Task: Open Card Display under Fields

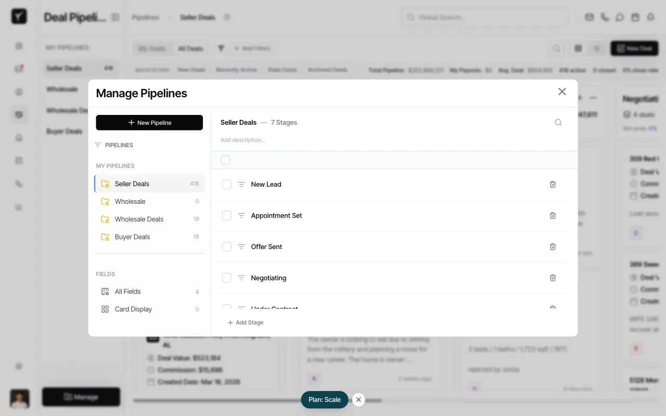Action: pos(133,309)
